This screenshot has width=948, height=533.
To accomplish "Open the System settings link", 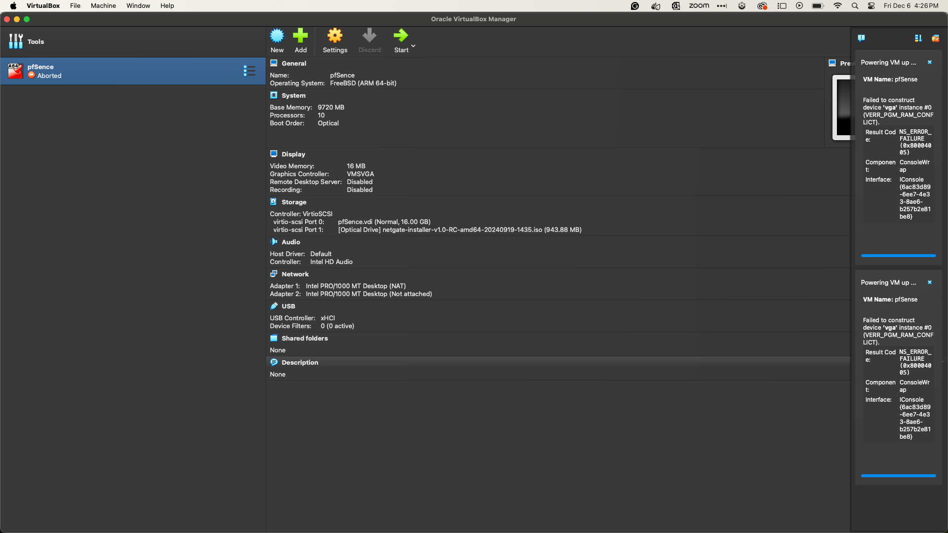I will (x=293, y=95).
